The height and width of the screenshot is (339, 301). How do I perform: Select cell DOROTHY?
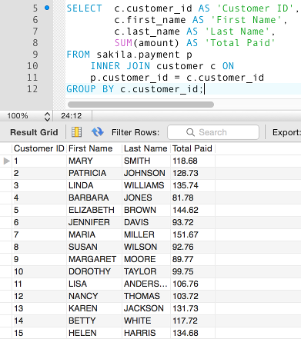(94, 271)
